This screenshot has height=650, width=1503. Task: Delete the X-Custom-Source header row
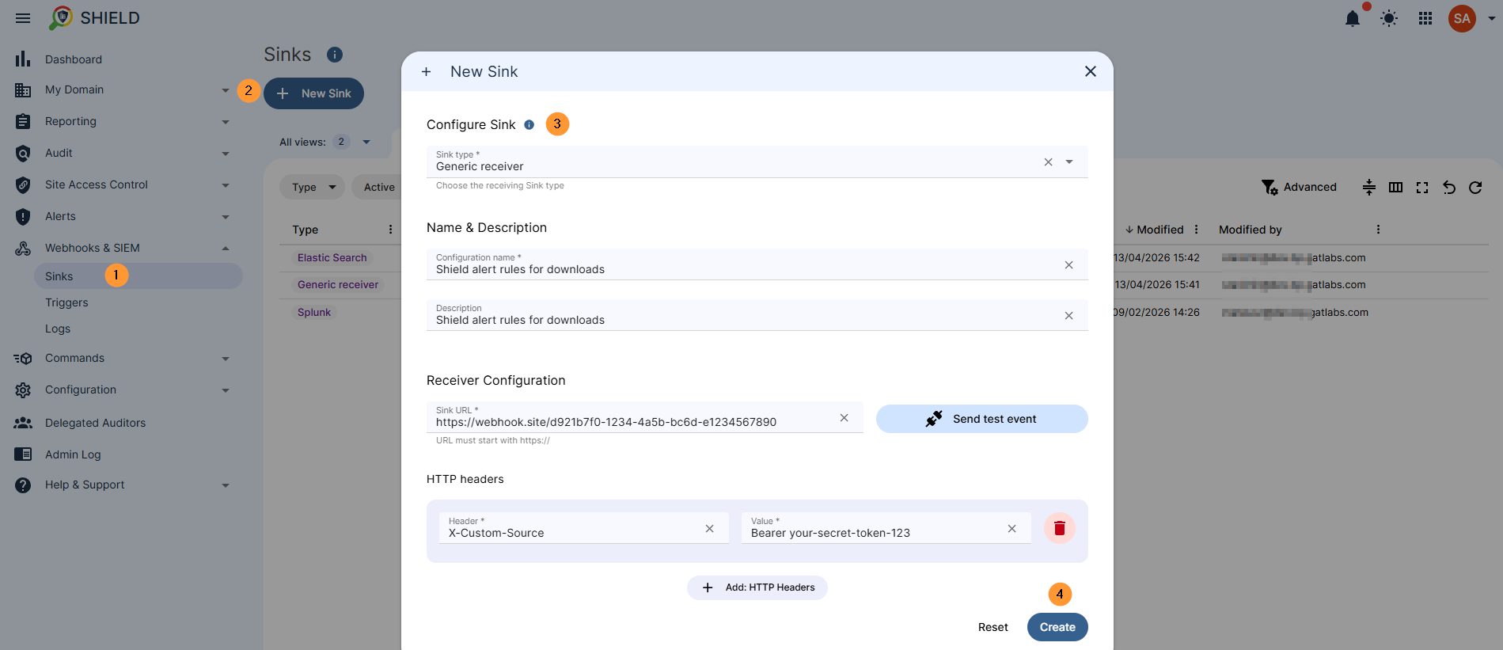coord(1060,528)
